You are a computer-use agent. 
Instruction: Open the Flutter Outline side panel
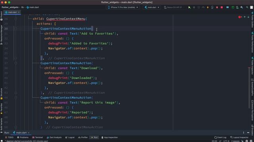click(x=252, y=20)
